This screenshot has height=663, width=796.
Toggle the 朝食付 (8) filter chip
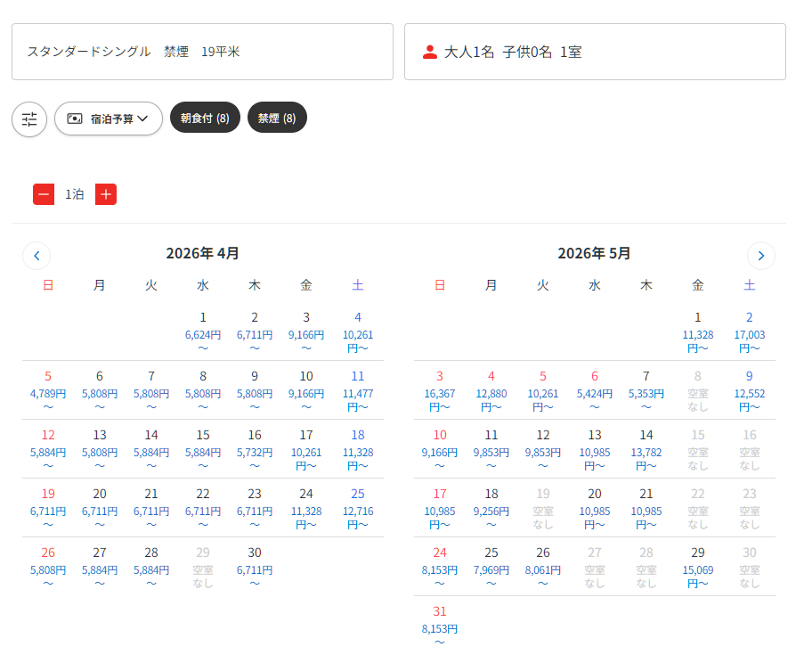pos(205,118)
